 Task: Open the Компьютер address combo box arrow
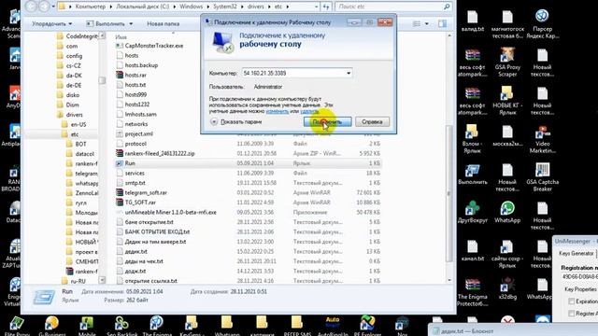pyautogui.click(x=349, y=73)
